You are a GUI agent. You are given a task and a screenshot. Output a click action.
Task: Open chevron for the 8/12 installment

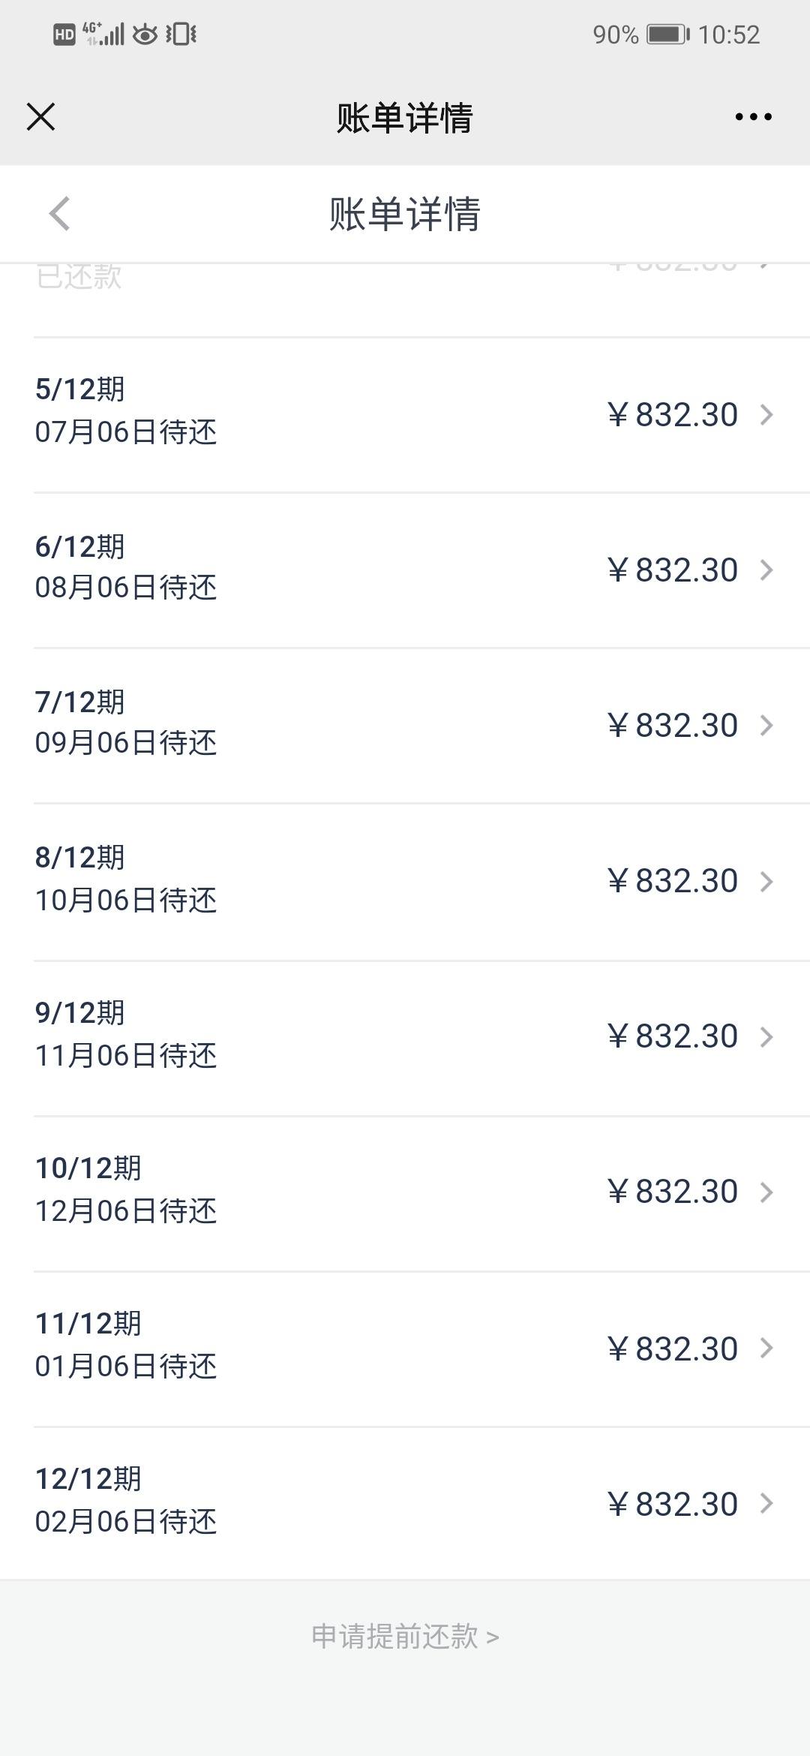pyautogui.click(x=766, y=882)
